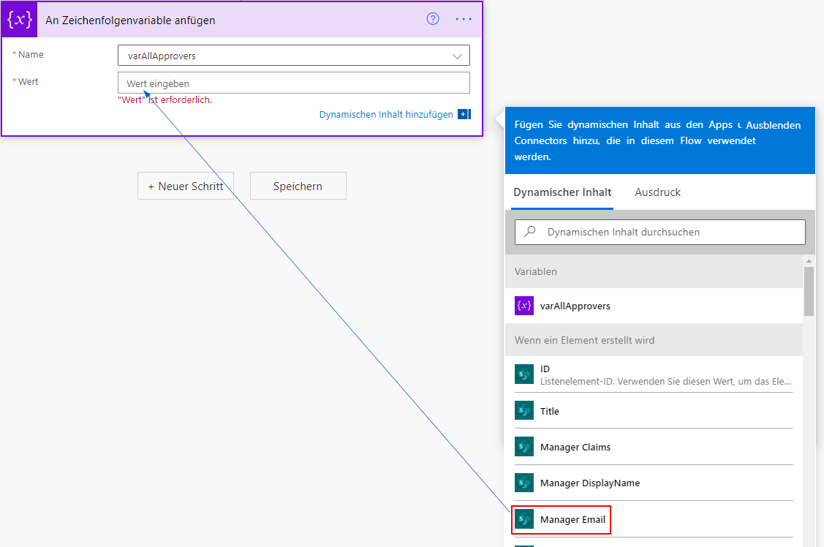This screenshot has height=547, width=824.
Task: Switch to the Dynamischer Inhalt tab
Action: pyautogui.click(x=562, y=192)
